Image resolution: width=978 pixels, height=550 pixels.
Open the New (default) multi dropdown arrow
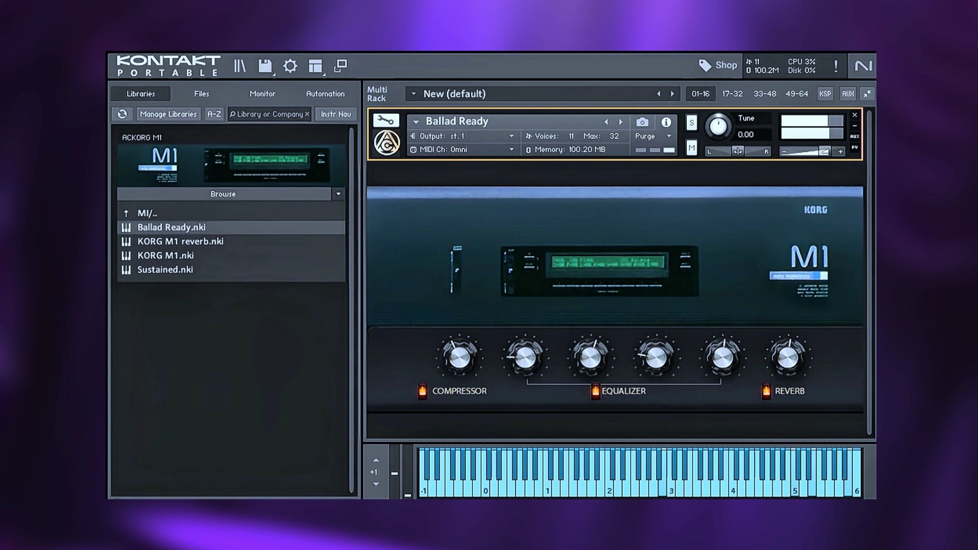tap(414, 94)
